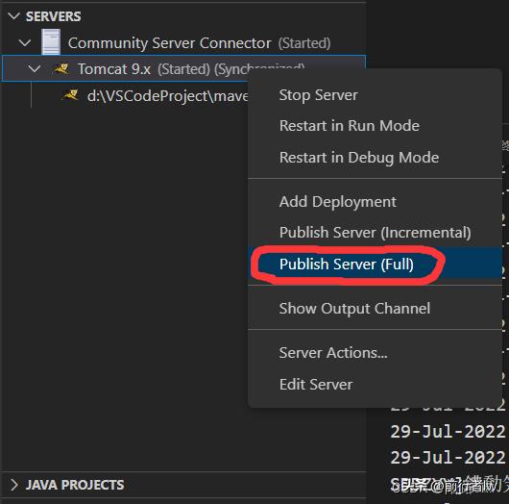Click Publish Server (Full) option
This screenshot has width=509, height=504.
pyautogui.click(x=375, y=265)
